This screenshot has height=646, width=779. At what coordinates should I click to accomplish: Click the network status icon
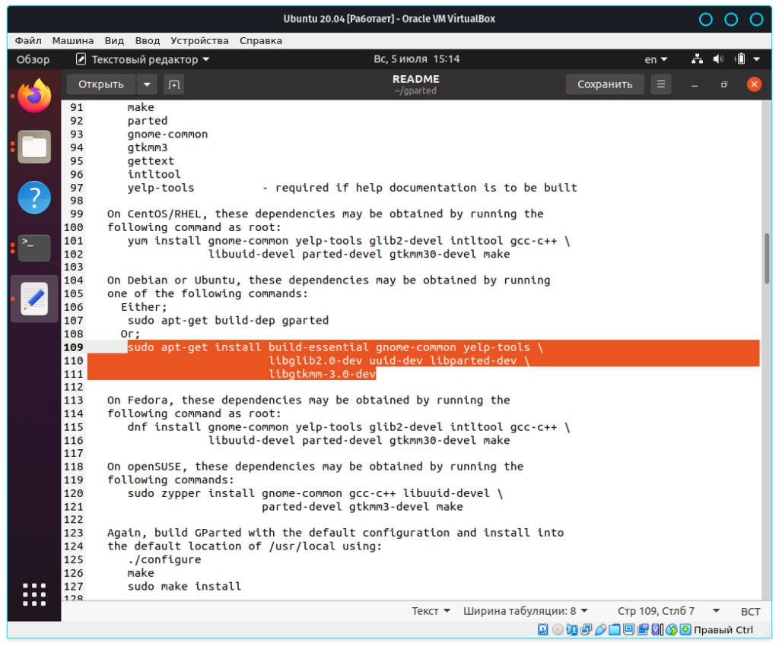697,59
